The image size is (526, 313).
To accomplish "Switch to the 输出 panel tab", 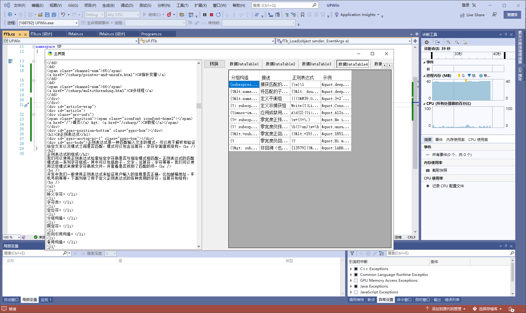I will [437, 300].
